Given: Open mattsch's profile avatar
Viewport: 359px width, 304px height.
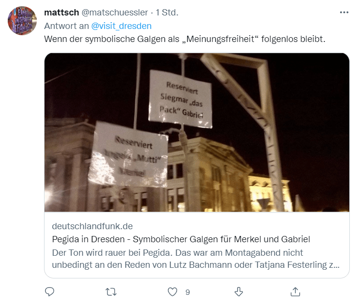Looking at the screenshot, I should coord(22,21).
